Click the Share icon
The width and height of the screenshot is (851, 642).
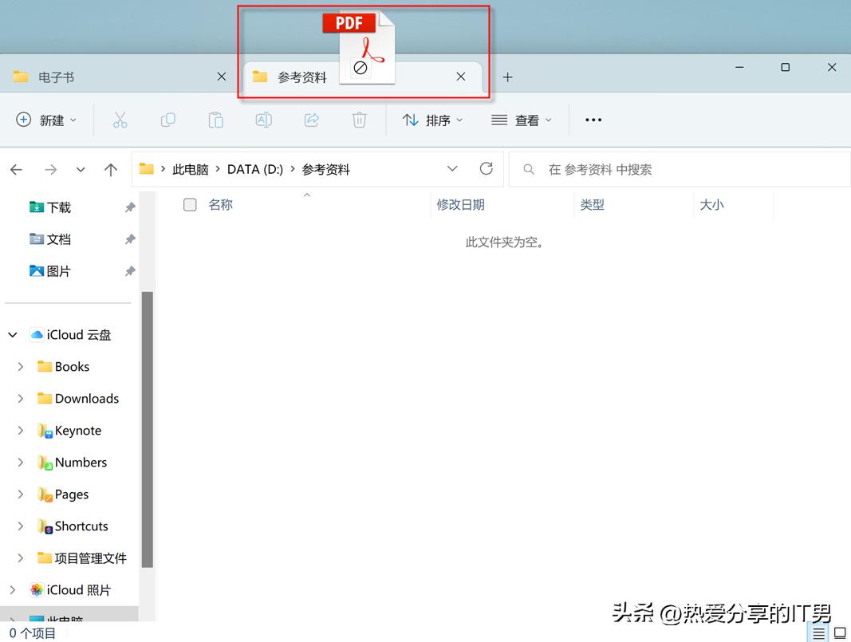point(311,120)
